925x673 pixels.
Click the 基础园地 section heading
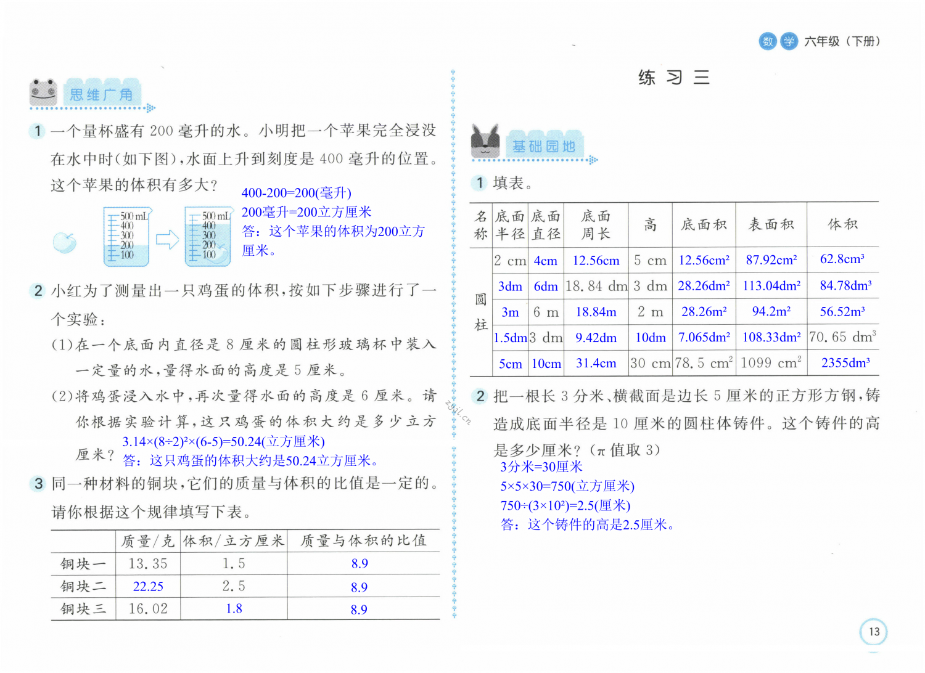pos(544,146)
